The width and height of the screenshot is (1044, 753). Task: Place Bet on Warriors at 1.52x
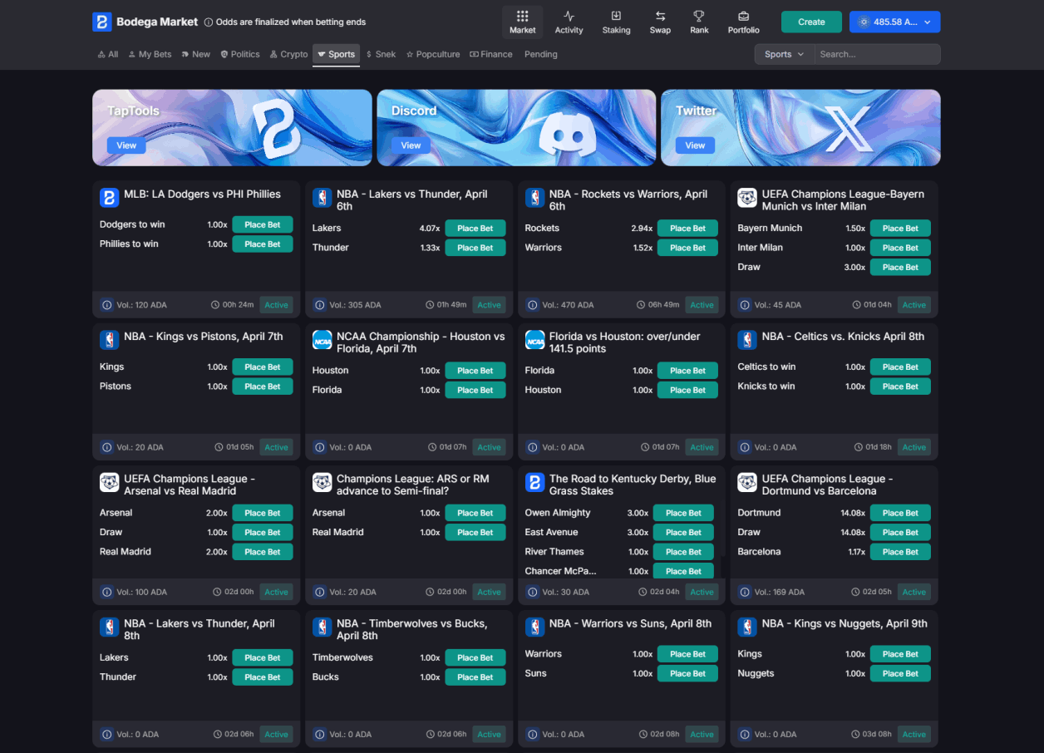(688, 248)
